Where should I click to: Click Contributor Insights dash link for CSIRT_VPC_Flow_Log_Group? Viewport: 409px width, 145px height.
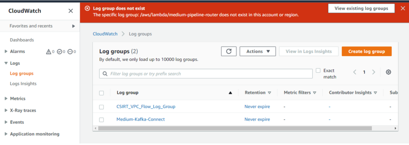pyautogui.click(x=330, y=107)
